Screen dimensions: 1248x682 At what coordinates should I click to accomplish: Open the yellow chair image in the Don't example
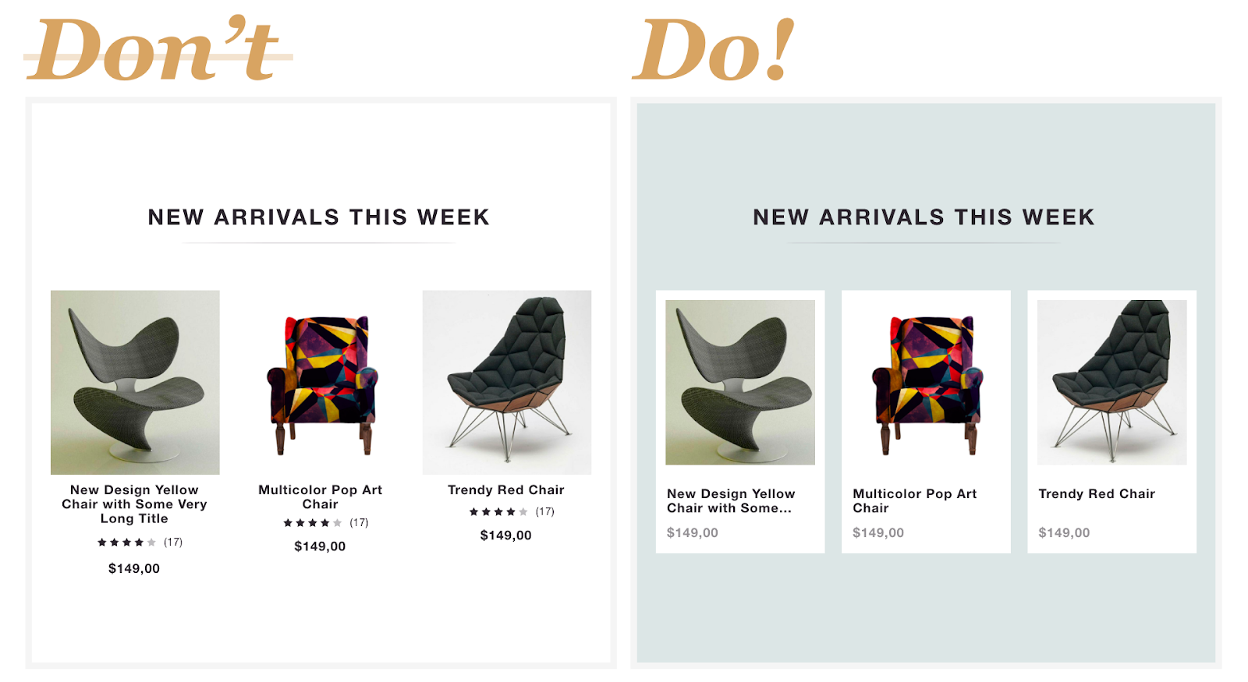click(x=135, y=382)
